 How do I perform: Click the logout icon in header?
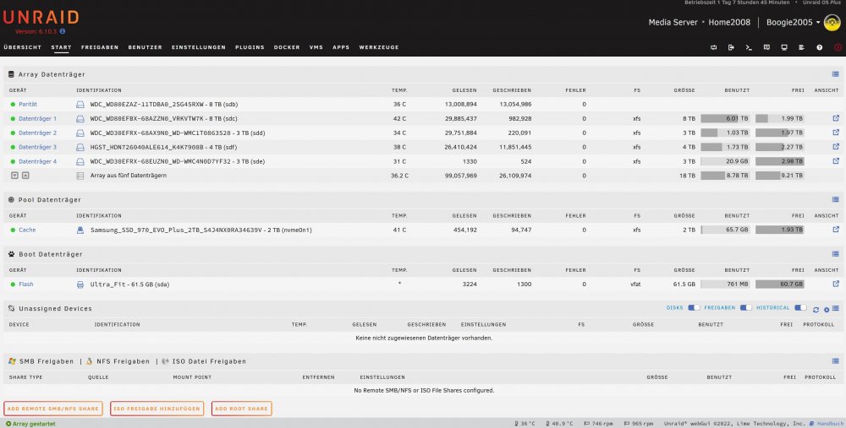coord(731,47)
